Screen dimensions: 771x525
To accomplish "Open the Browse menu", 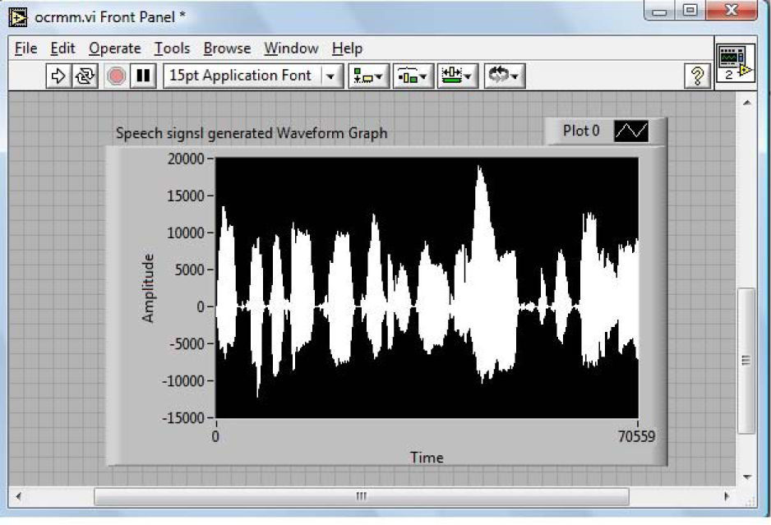I will pyautogui.click(x=227, y=48).
